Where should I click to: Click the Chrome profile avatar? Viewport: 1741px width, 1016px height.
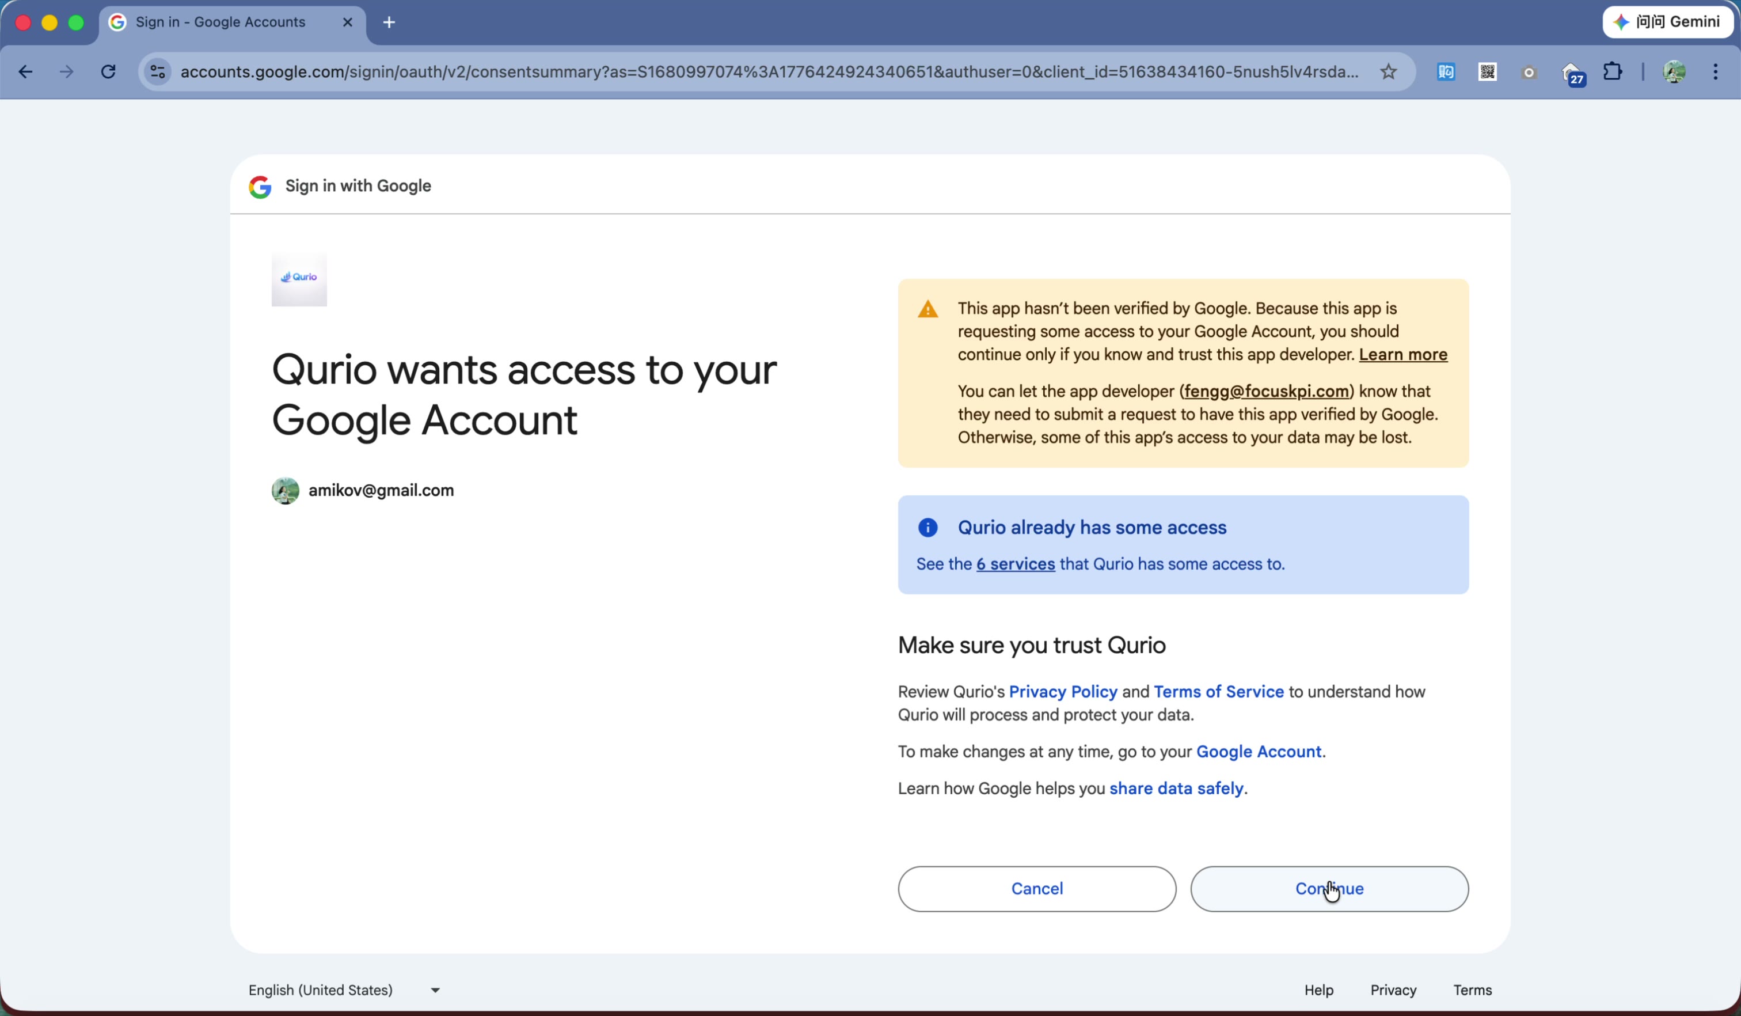point(1675,72)
